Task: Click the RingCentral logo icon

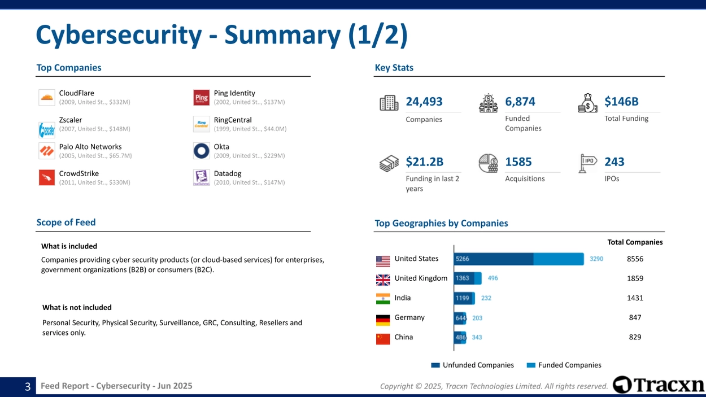Action: (202, 124)
